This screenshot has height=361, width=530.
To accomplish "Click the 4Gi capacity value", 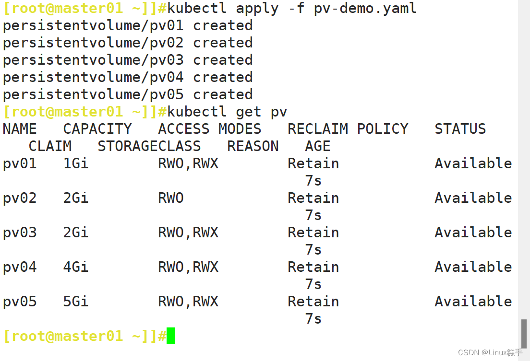I will [76, 267].
